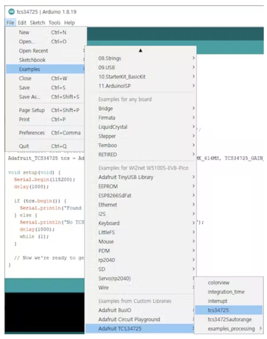Image resolution: width=267 pixels, height=339 pixels.
Task: Expand the 08.Strings examples submenu
Action: click(110, 58)
